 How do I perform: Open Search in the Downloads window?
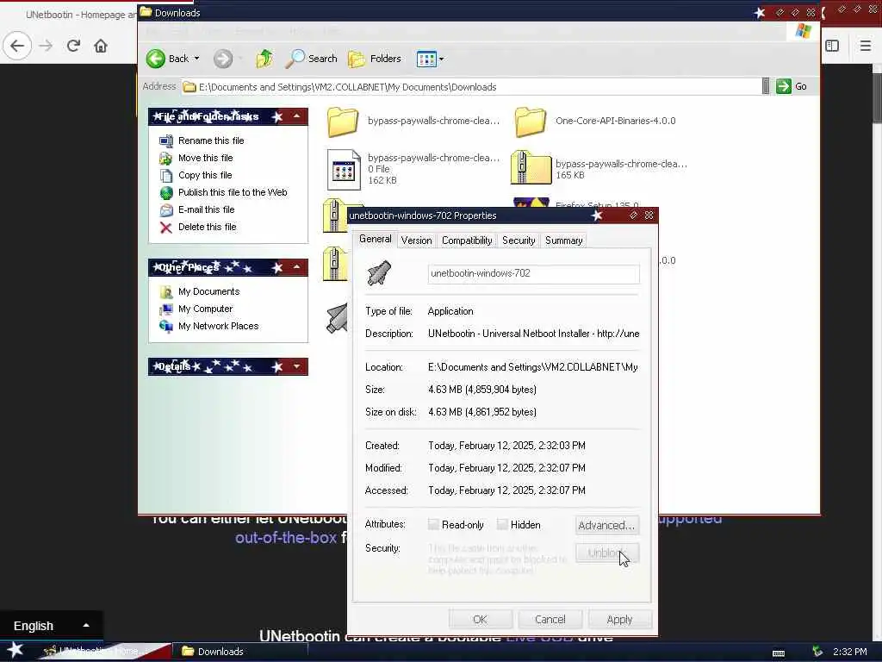point(311,59)
